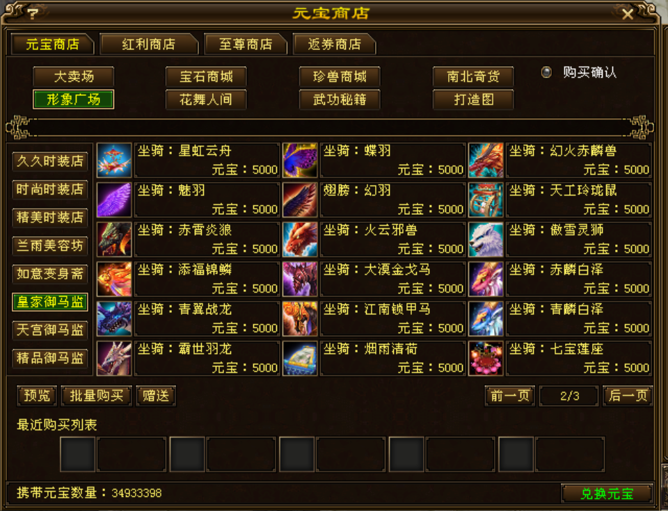
Task: Select the 星虹云舟 mount icon
Action: pos(114,160)
